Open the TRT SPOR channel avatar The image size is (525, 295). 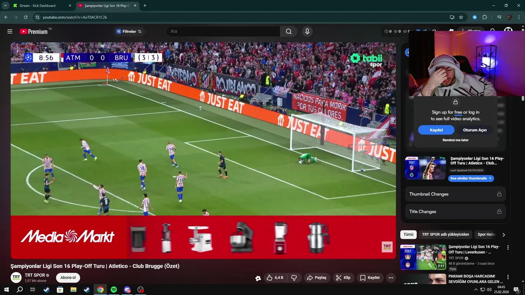click(x=16, y=277)
